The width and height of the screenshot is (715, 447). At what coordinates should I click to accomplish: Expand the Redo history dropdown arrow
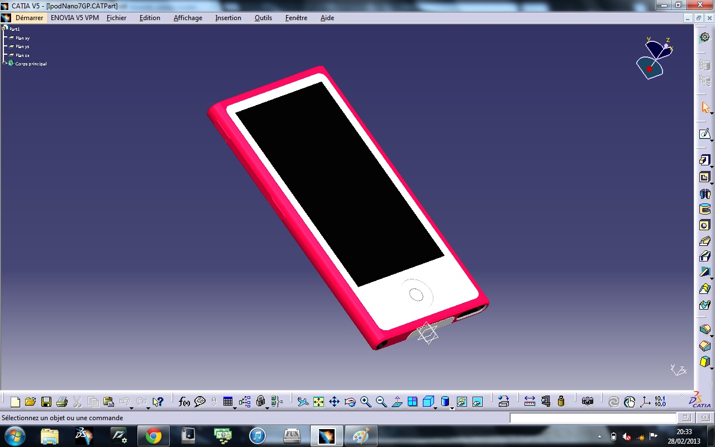[148, 407]
